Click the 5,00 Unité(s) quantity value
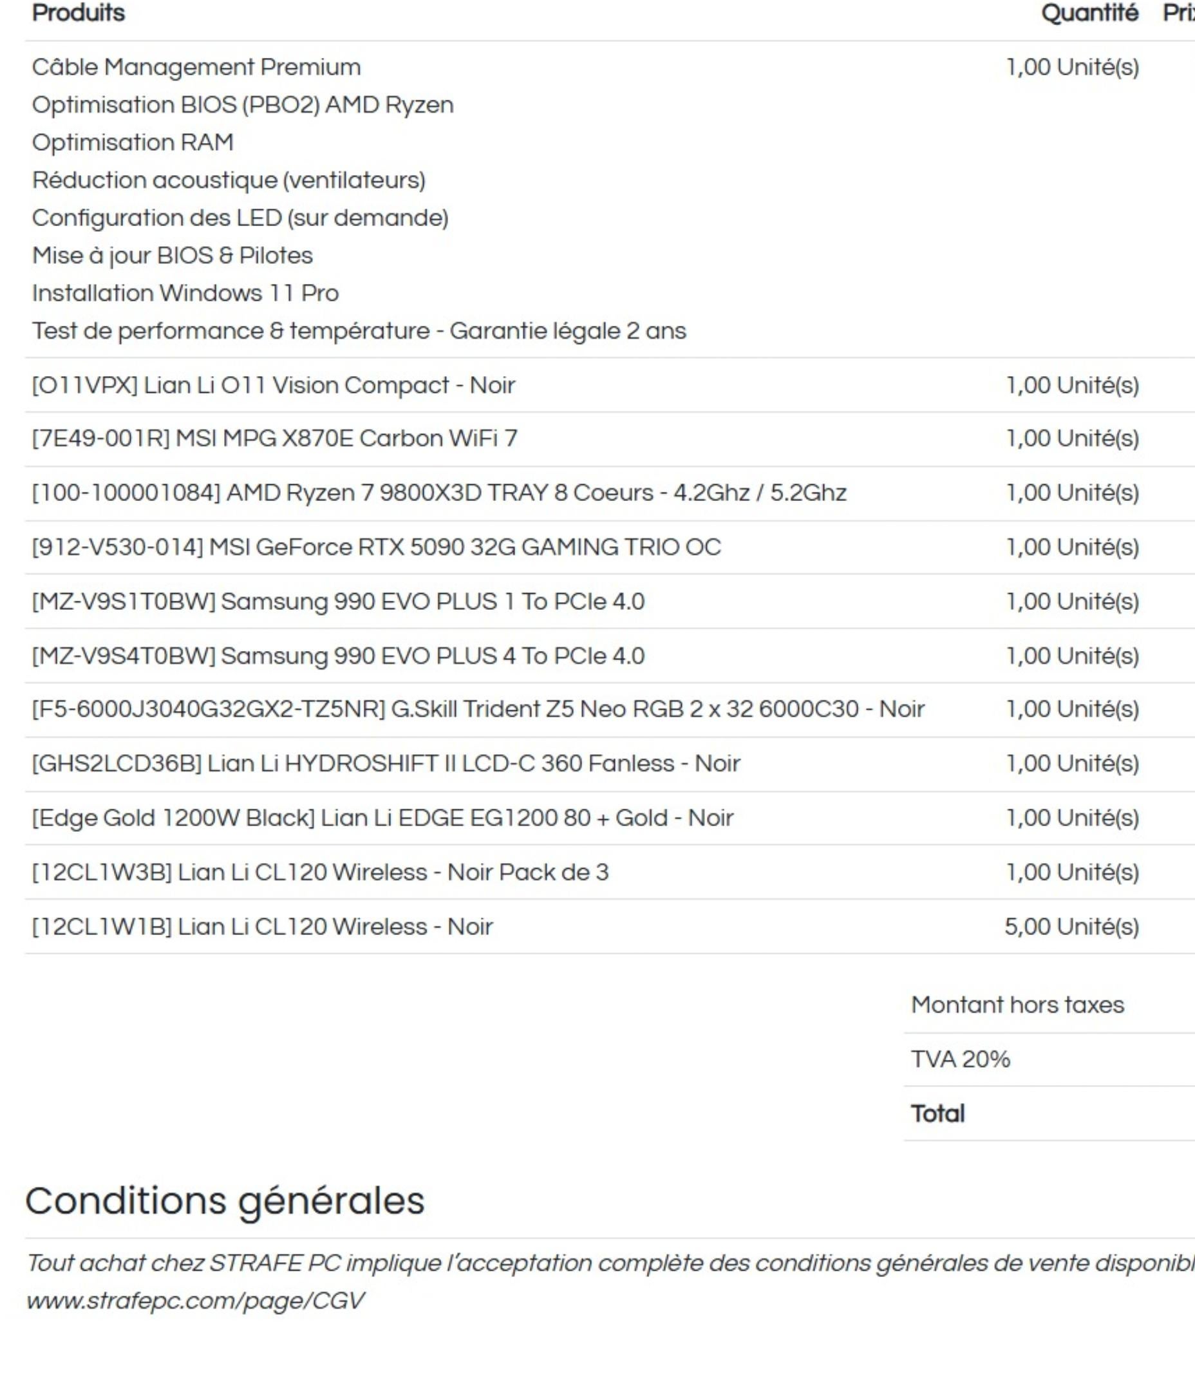The image size is (1195, 1391). (x=1071, y=927)
